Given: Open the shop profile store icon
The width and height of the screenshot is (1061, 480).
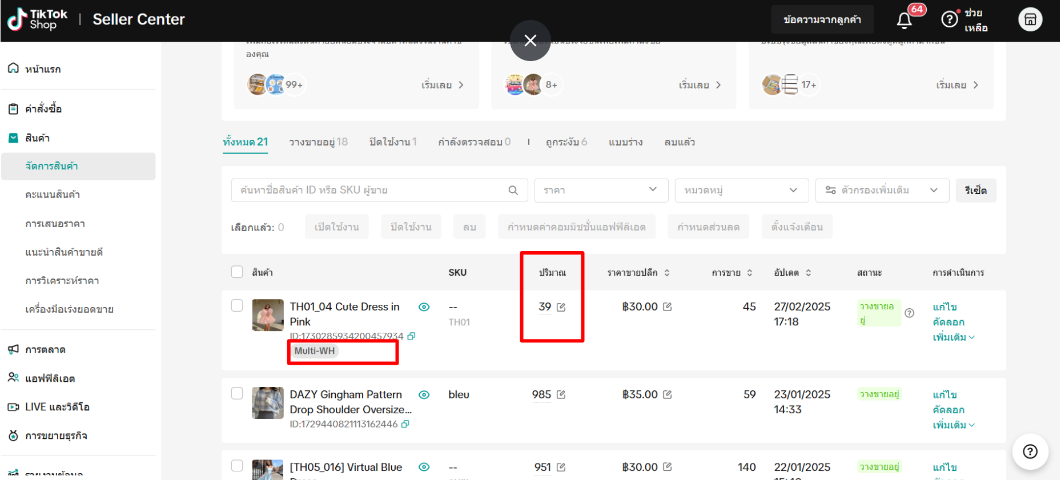Looking at the screenshot, I should point(1030,19).
